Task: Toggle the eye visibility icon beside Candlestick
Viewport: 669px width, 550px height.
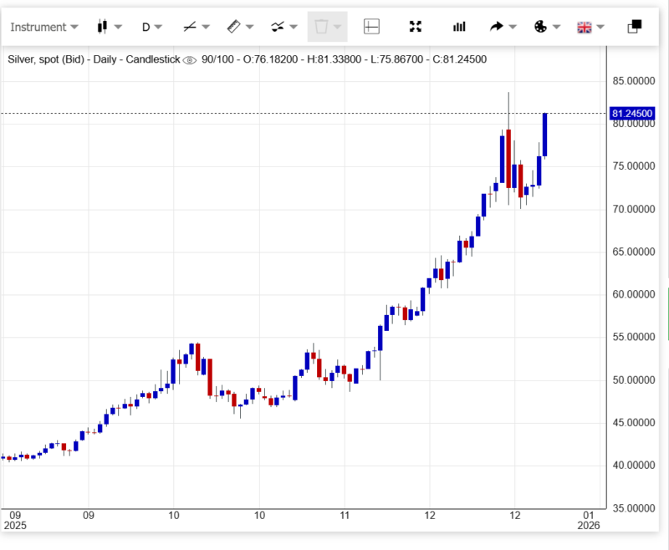Action: tap(189, 60)
